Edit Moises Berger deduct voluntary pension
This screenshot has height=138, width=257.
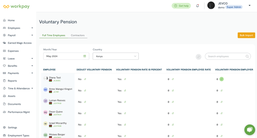click(85, 136)
